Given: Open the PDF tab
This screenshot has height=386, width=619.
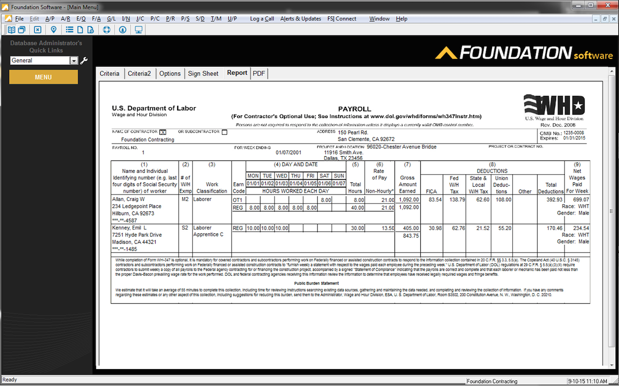Looking at the screenshot, I should point(259,73).
